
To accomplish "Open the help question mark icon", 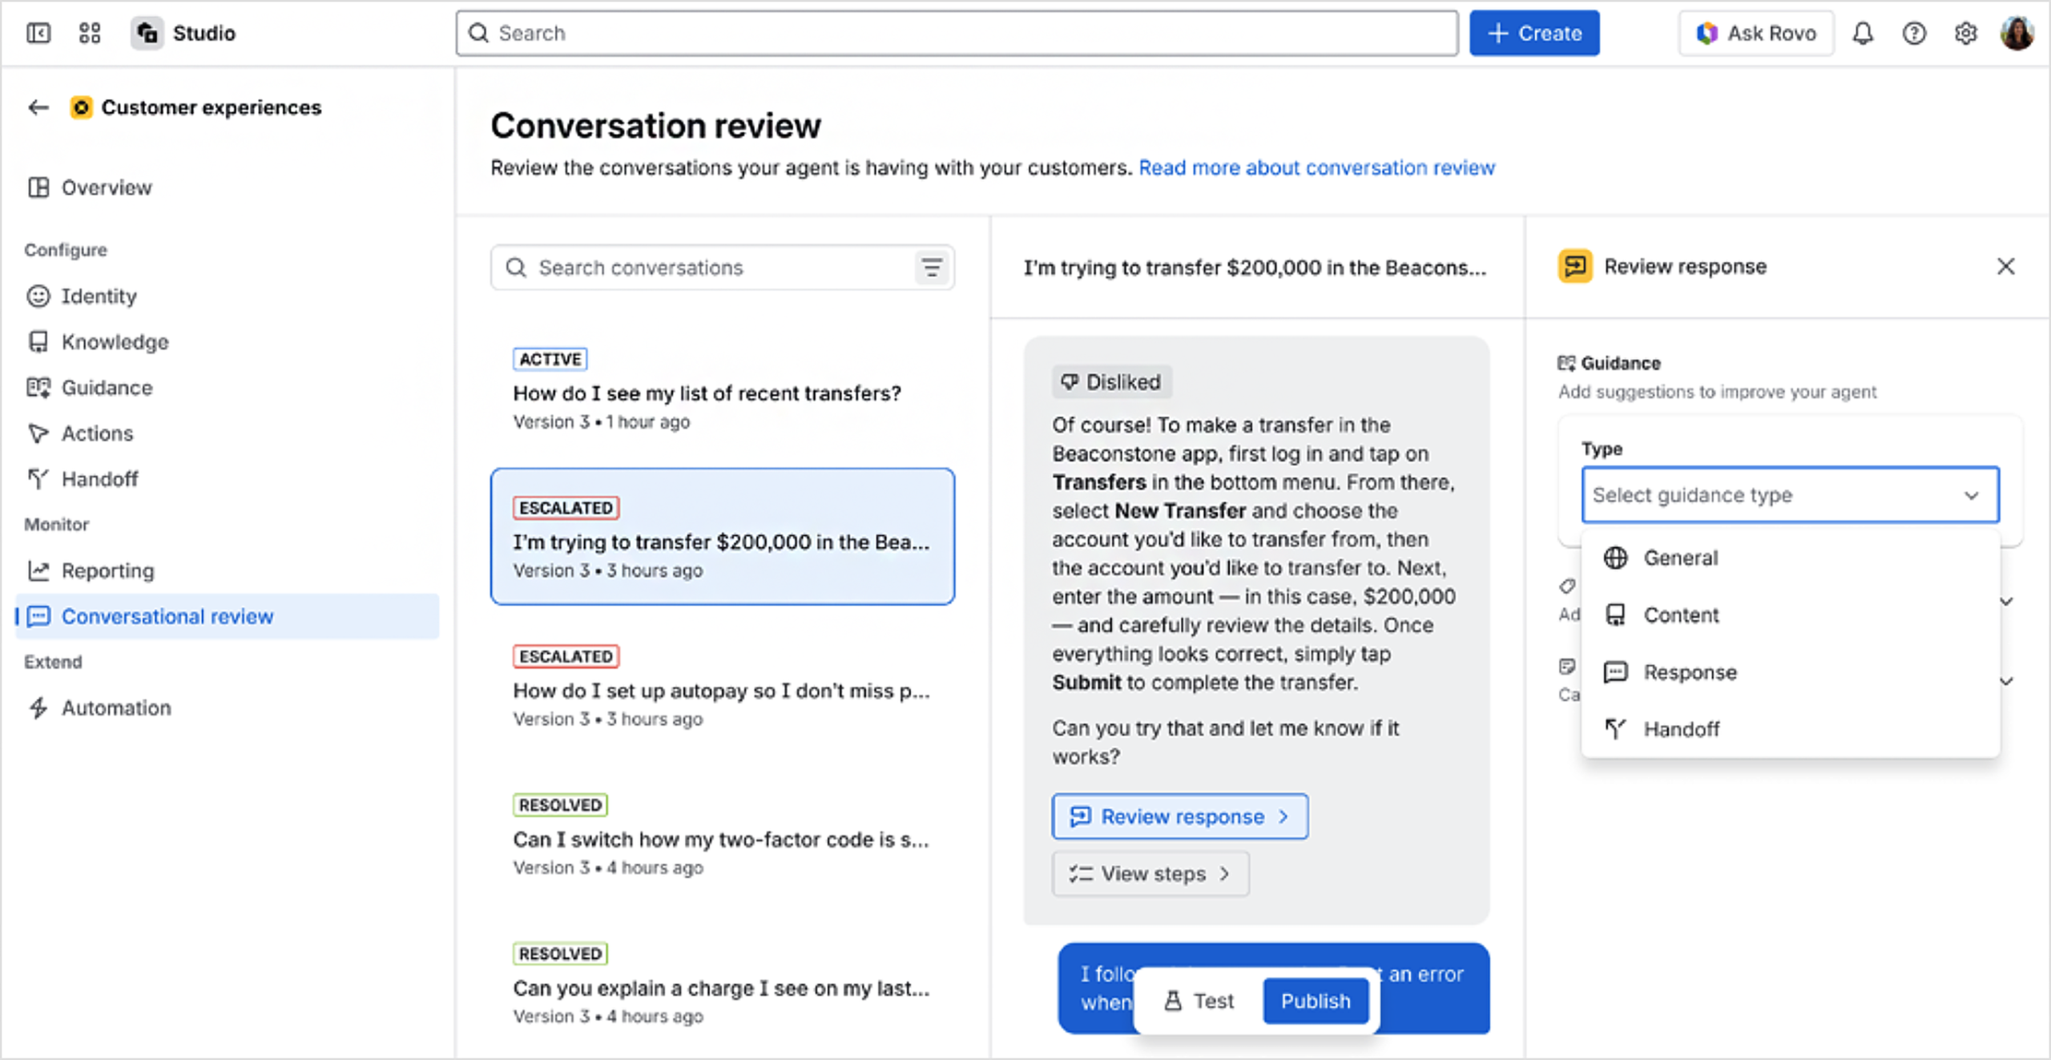I will pyautogui.click(x=1914, y=33).
